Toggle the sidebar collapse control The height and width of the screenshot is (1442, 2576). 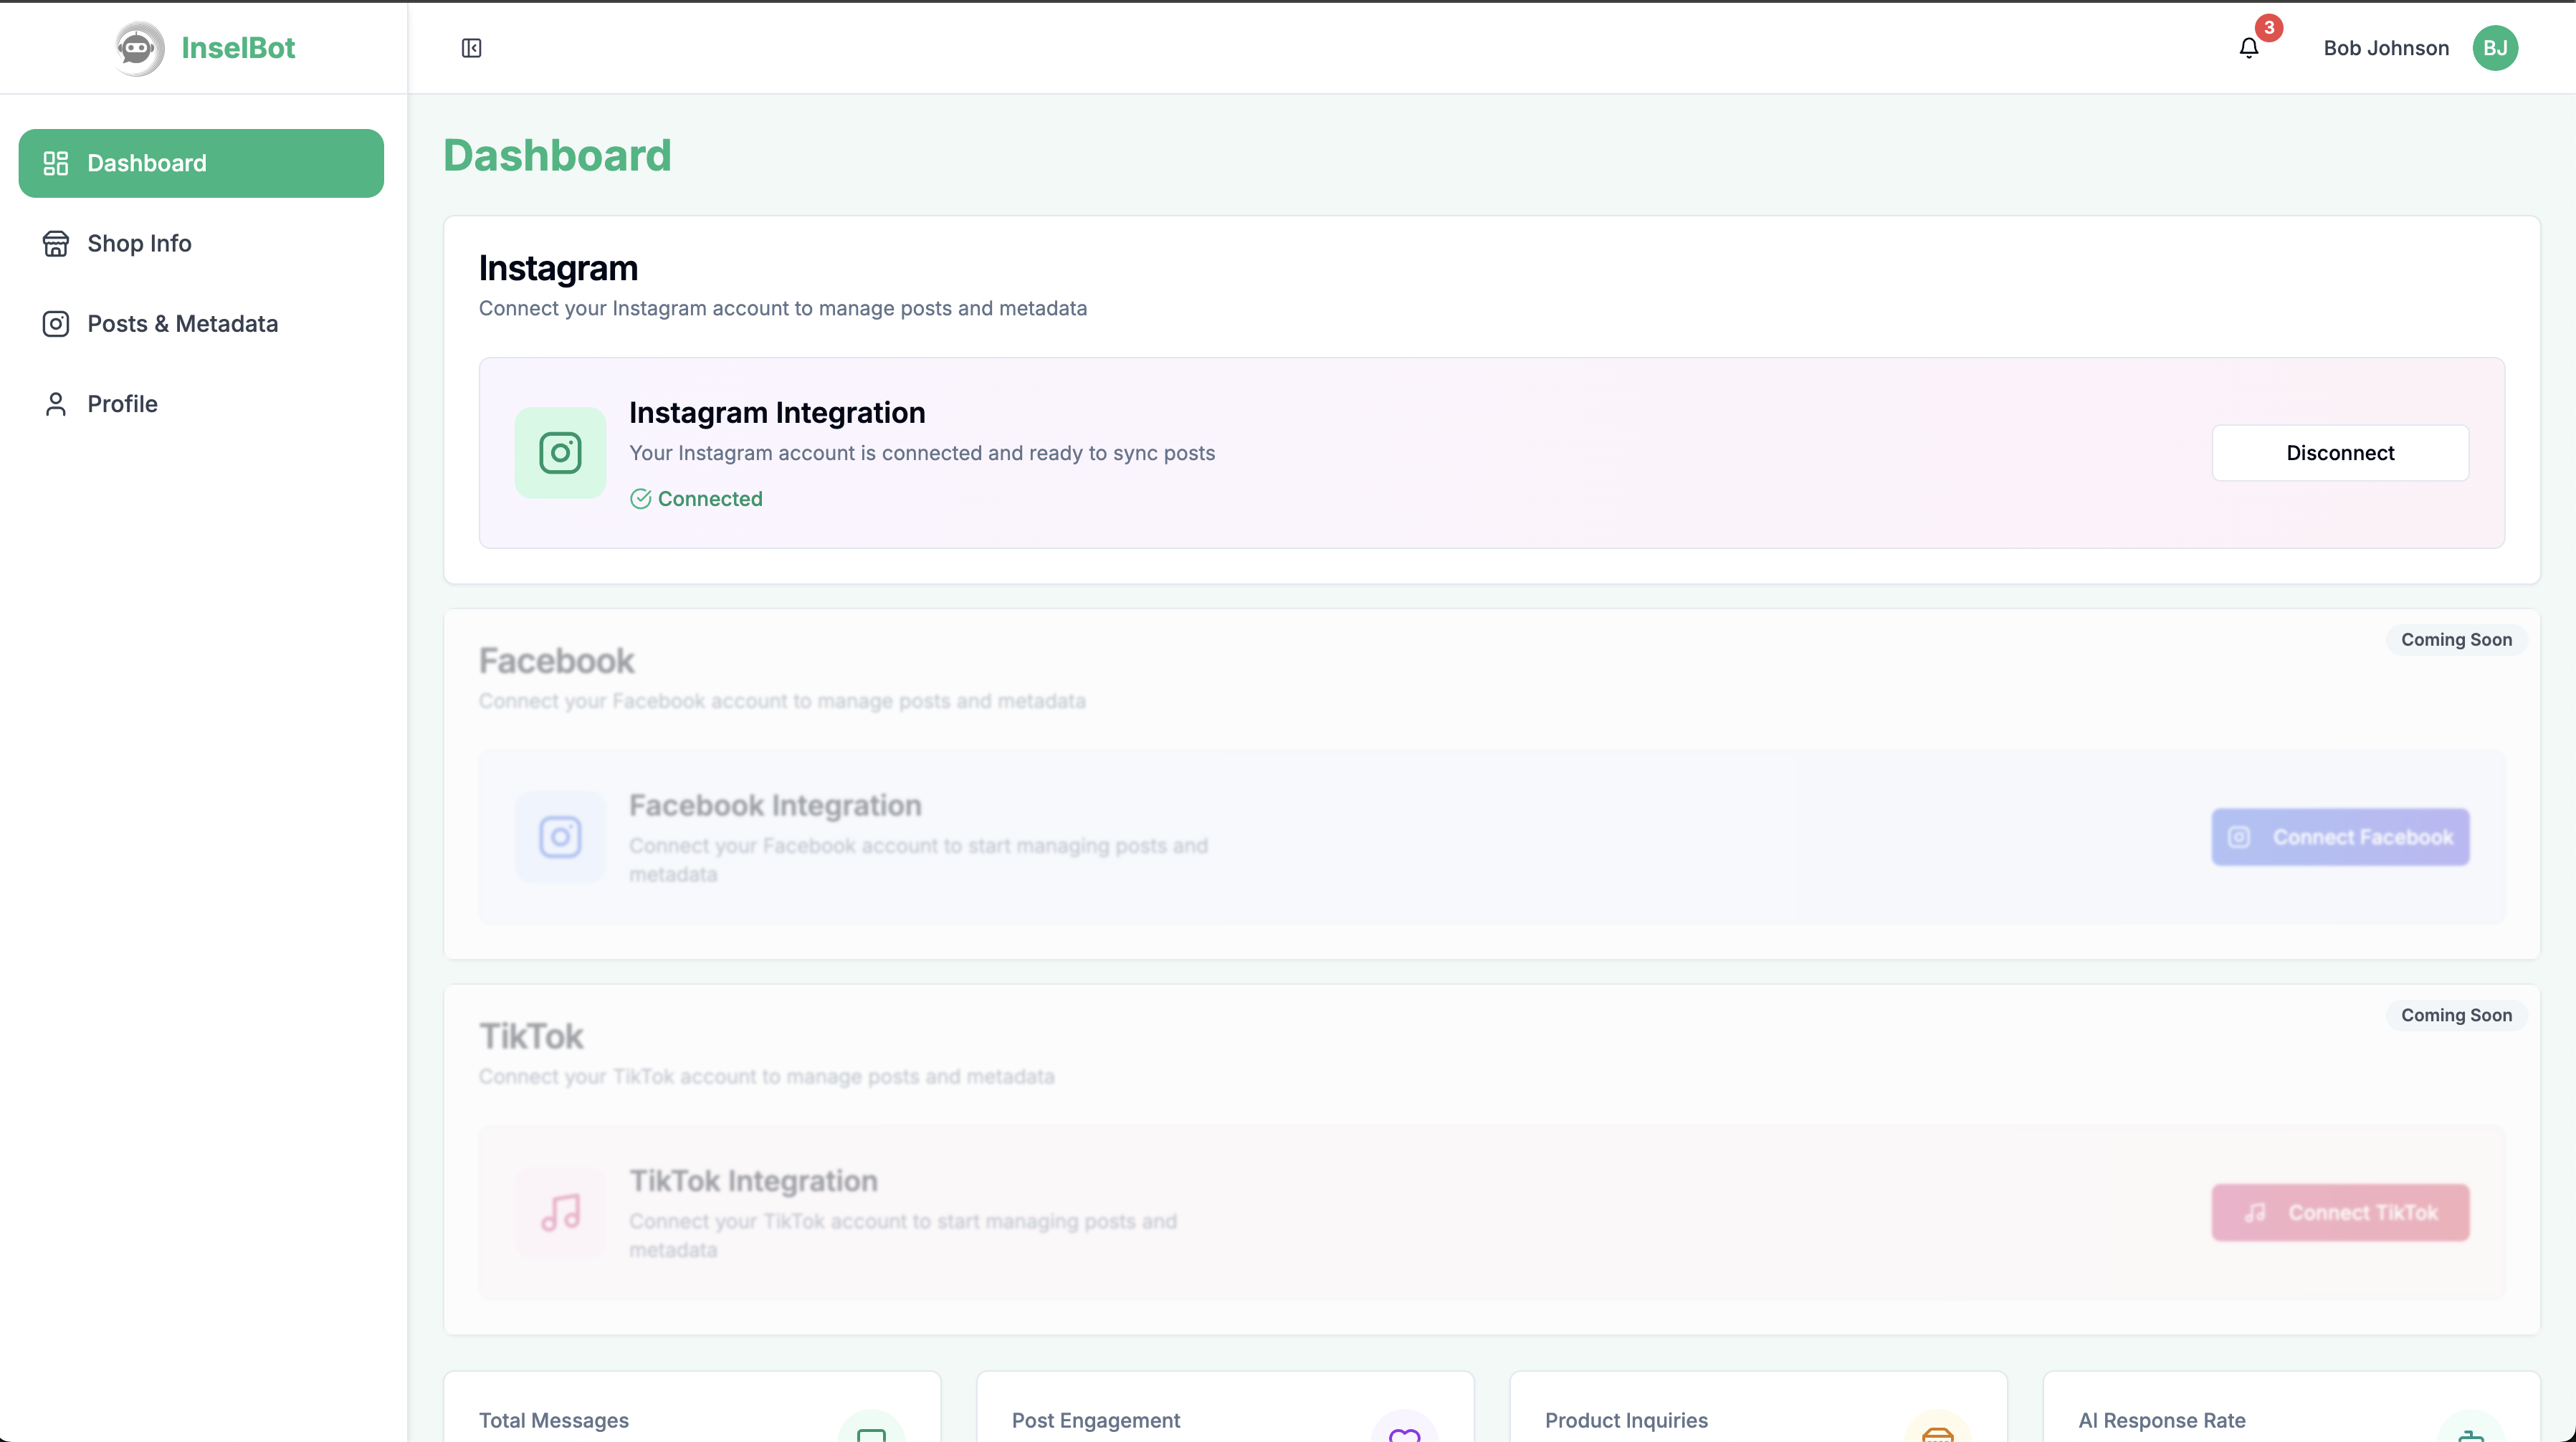pyautogui.click(x=471, y=47)
